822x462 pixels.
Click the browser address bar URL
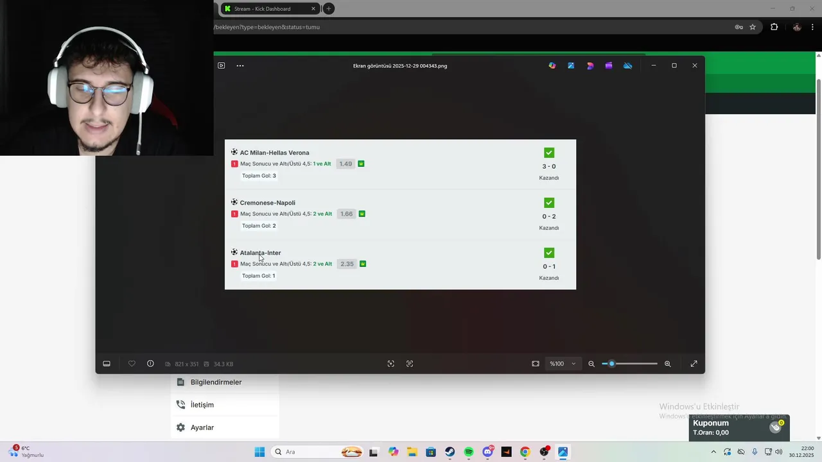pyautogui.click(x=267, y=27)
